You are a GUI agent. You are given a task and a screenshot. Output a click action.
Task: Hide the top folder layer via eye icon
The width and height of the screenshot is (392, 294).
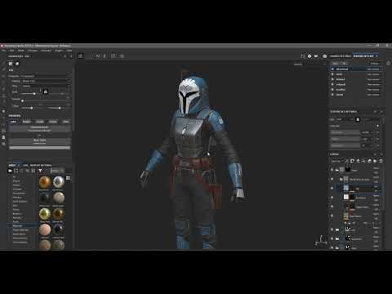[332, 170]
